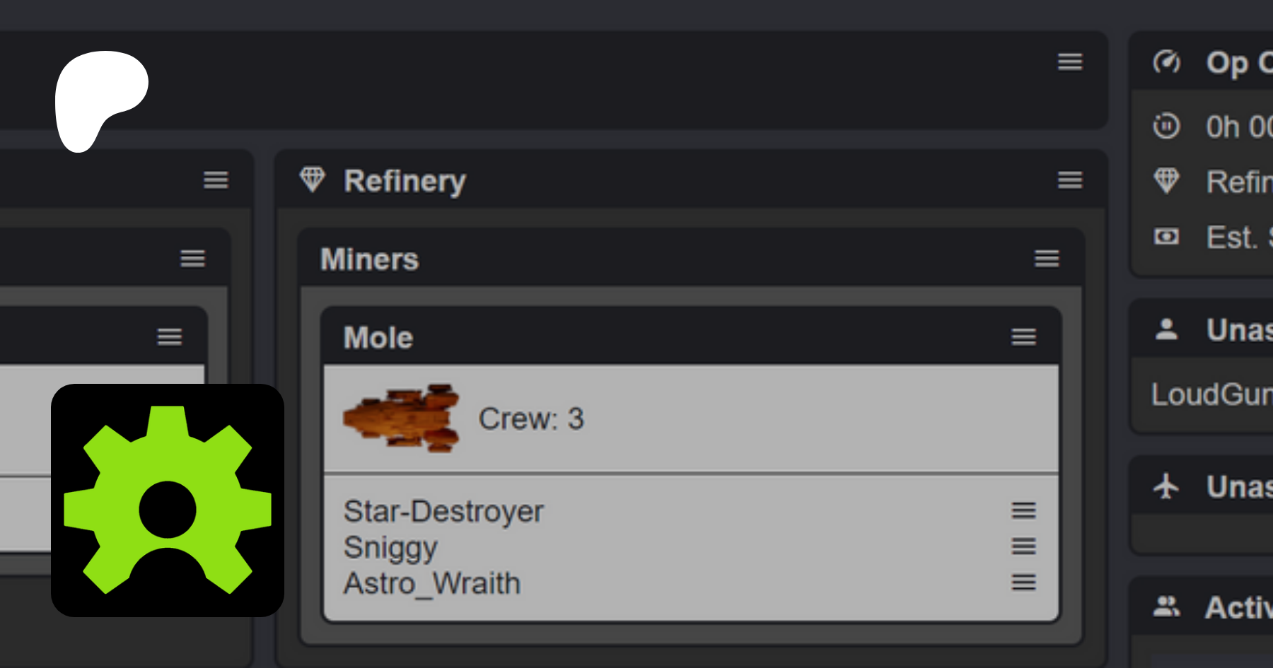Open the top bar hamburger menu
The image size is (1273, 668).
click(1069, 62)
